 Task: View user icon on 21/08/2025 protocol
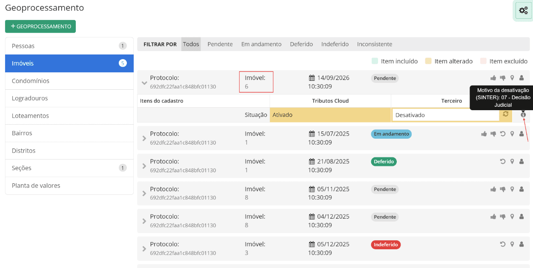click(x=522, y=161)
